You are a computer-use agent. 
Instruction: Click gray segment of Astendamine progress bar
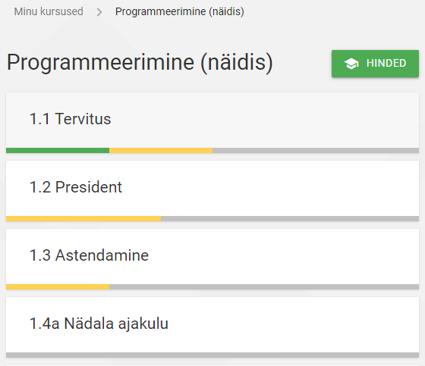(264, 287)
